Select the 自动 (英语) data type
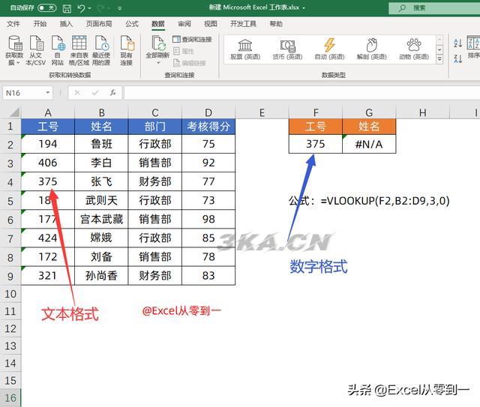The image size is (480, 407). pyautogui.click(x=330, y=49)
